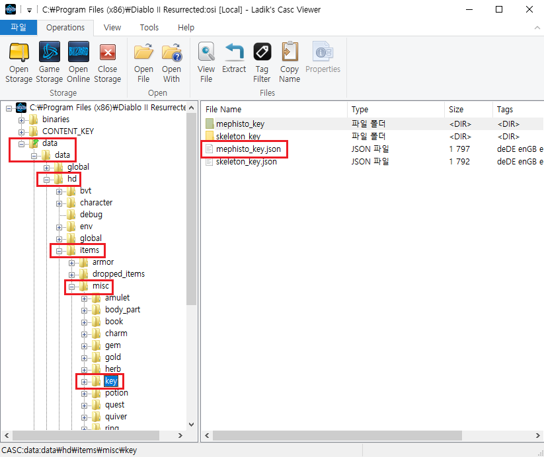Image resolution: width=544 pixels, height=457 pixels.
Task: Click file list horizontal scrollbar thumb
Action: [x=337, y=435]
